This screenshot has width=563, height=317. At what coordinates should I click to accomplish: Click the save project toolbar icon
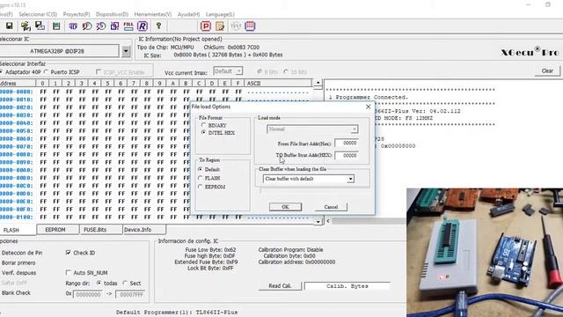[40, 26]
